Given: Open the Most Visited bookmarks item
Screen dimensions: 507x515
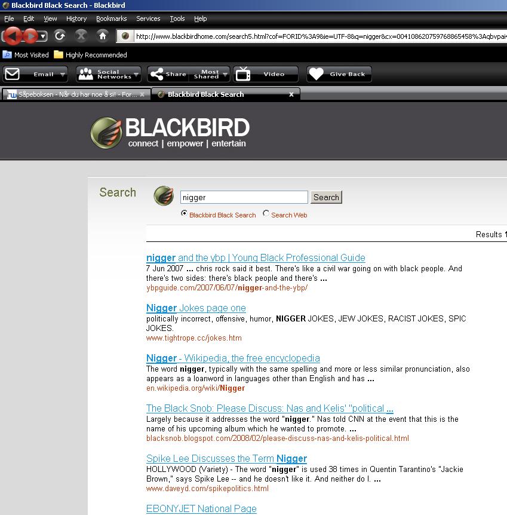Looking at the screenshot, I should click(x=26, y=55).
